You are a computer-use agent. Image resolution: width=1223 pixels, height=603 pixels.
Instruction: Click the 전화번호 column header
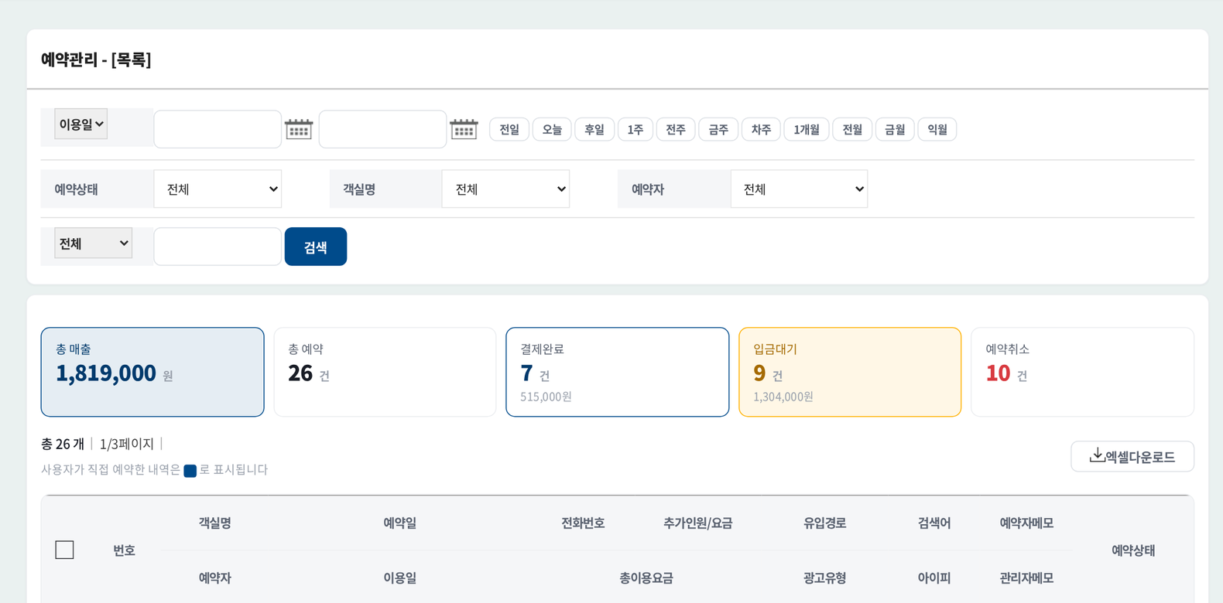pos(583,523)
